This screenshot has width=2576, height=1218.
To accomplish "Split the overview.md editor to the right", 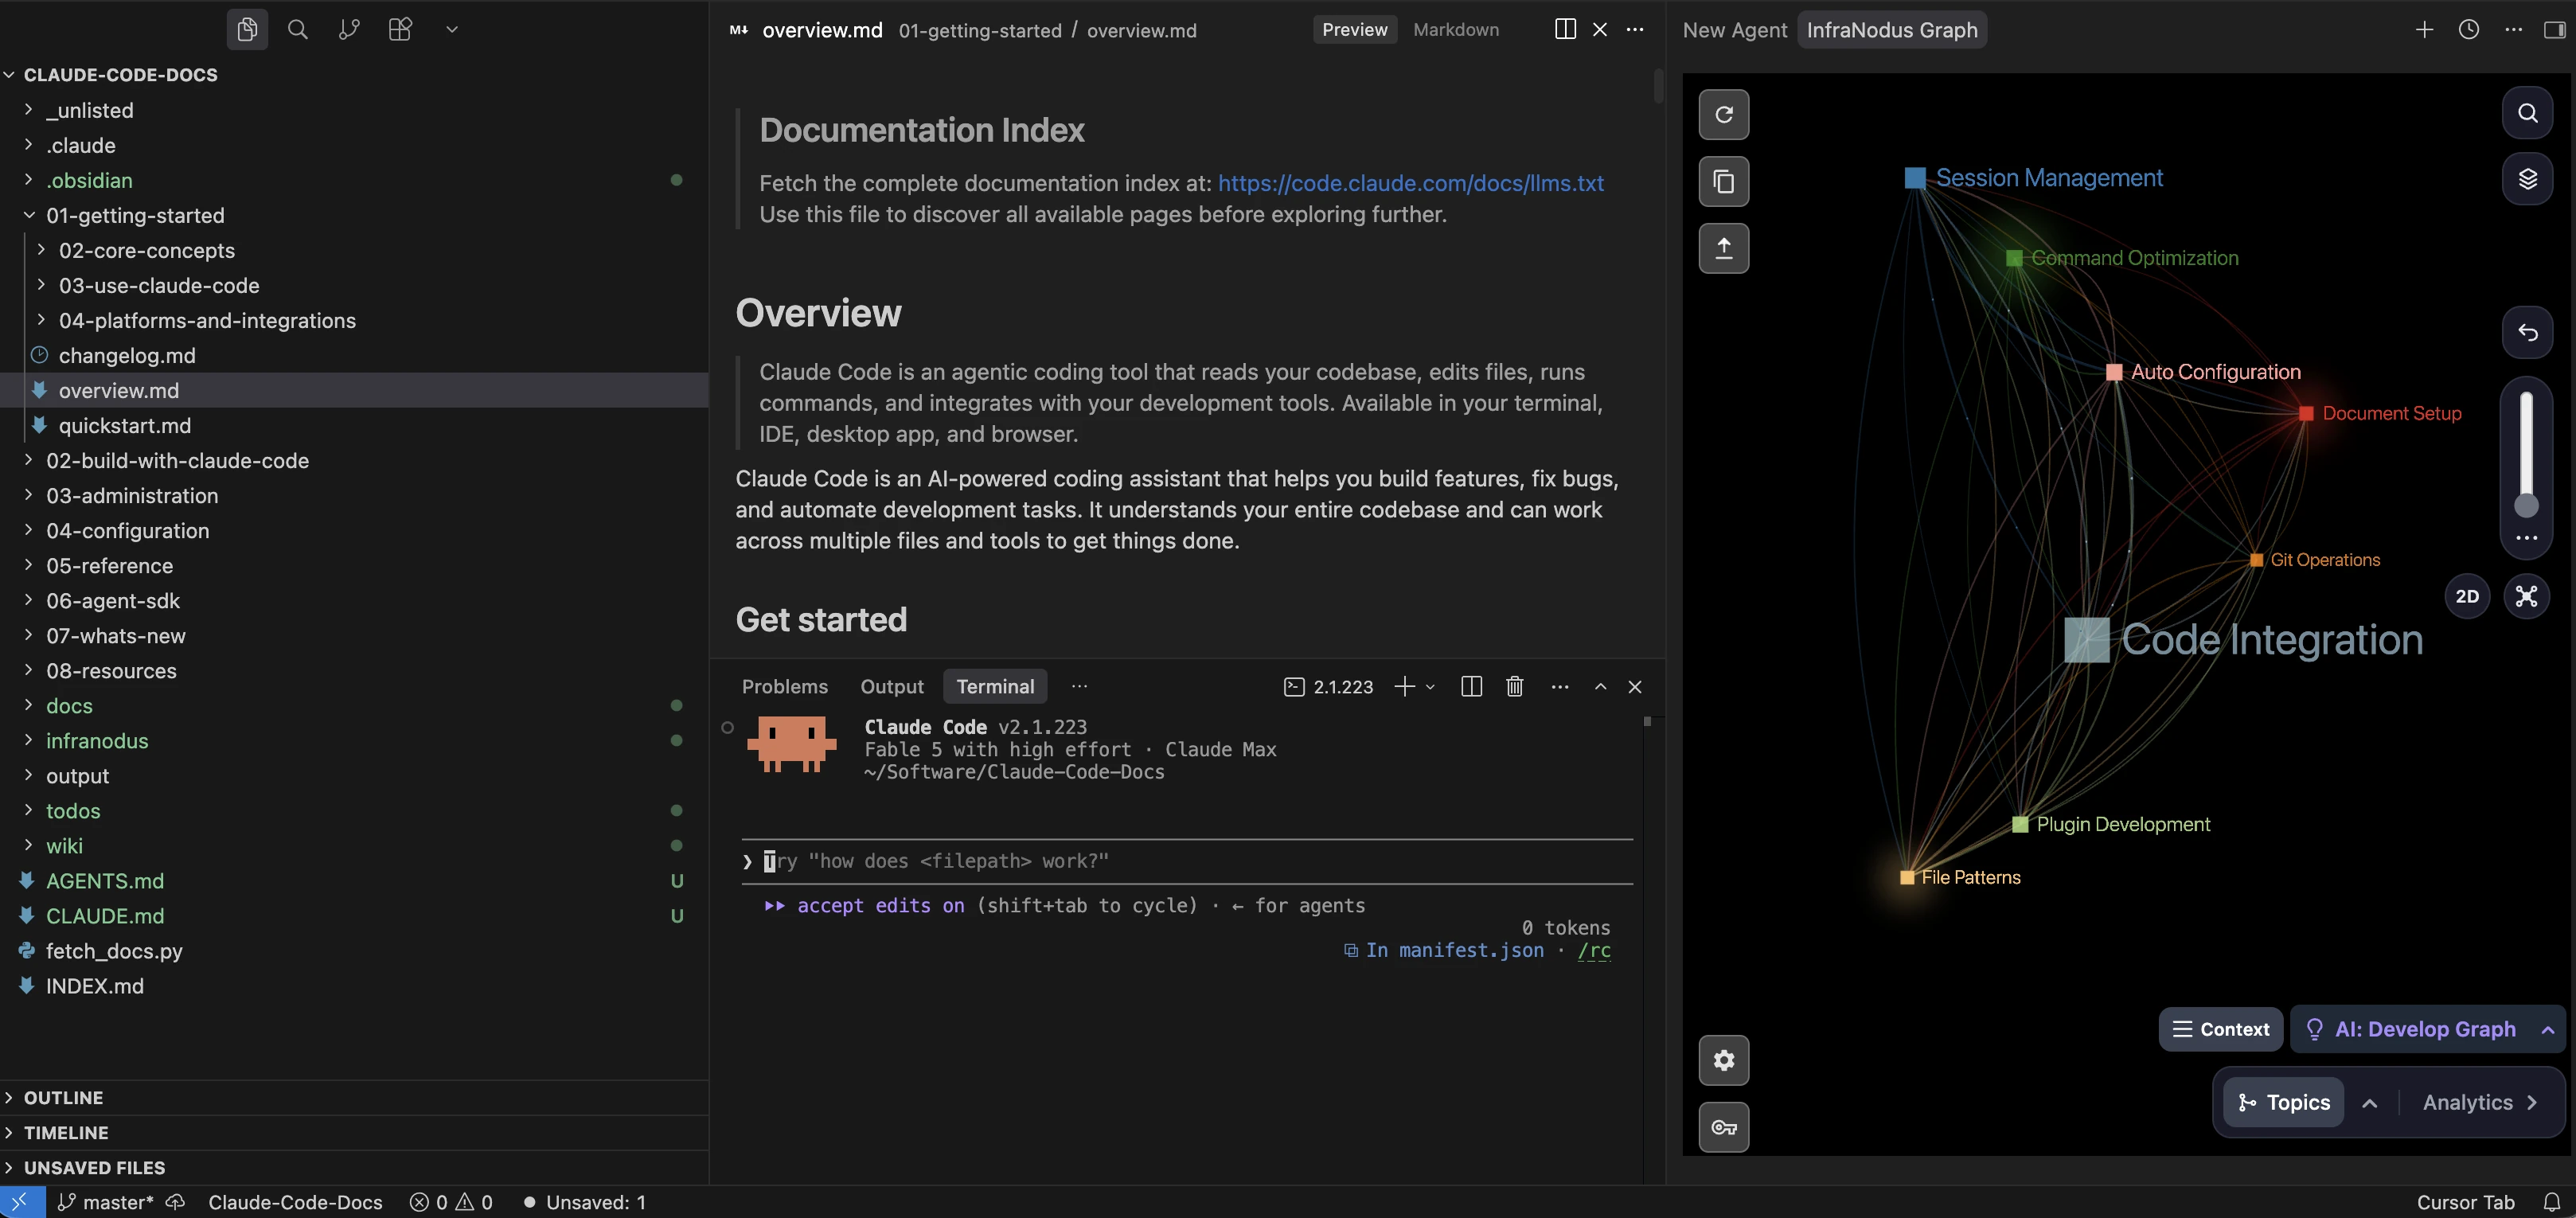I will click(1565, 29).
